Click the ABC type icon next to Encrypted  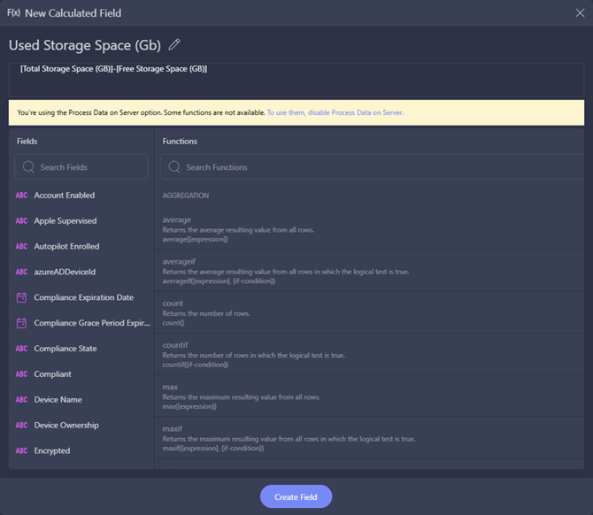click(x=21, y=450)
